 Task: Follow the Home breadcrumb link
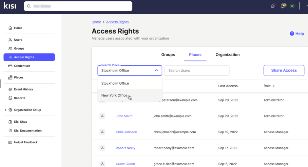tap(96, 22)
